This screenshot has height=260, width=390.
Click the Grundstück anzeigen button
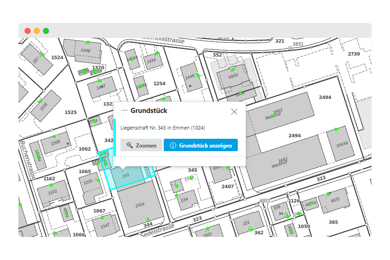tap(201, 145)
